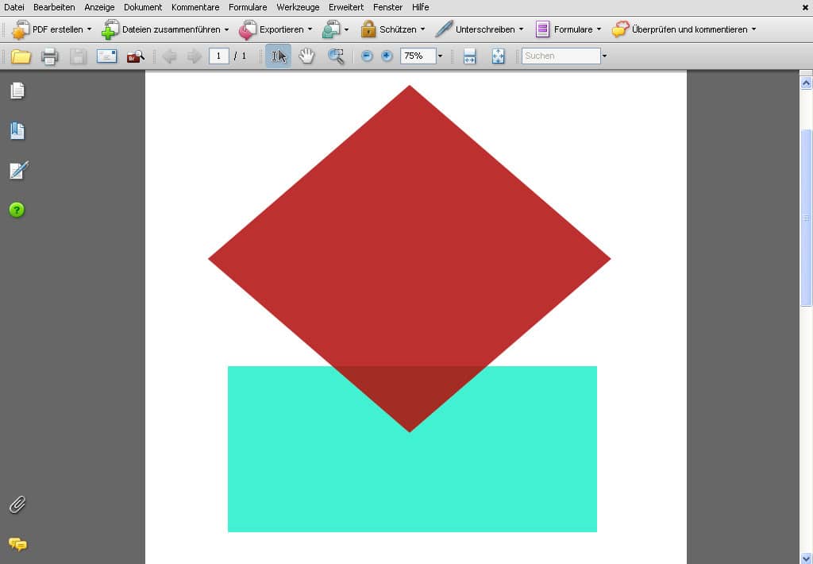
Task: Click the Email envelope icon
Action: pos(106,56)
